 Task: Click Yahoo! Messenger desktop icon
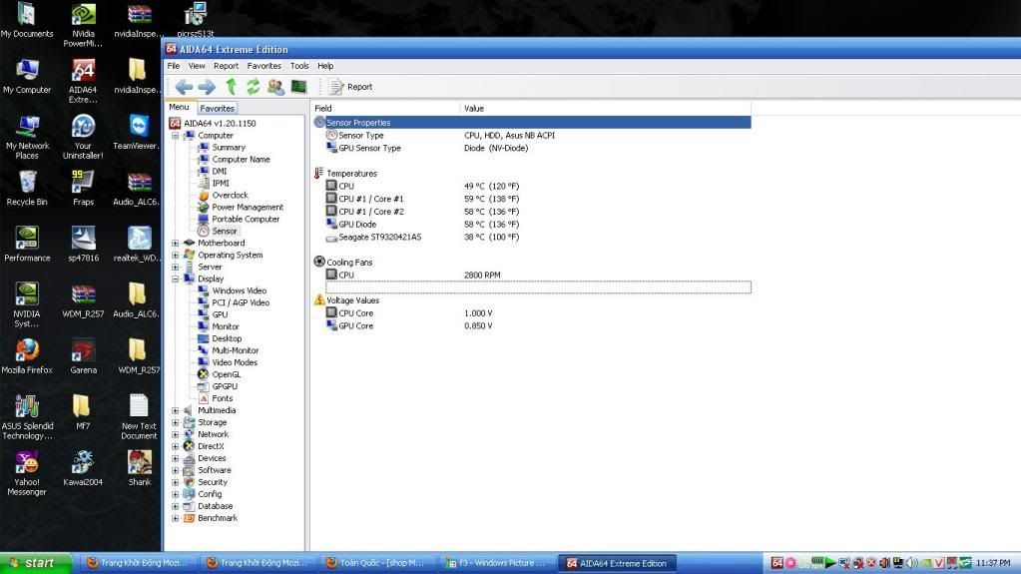pos(27,473)
